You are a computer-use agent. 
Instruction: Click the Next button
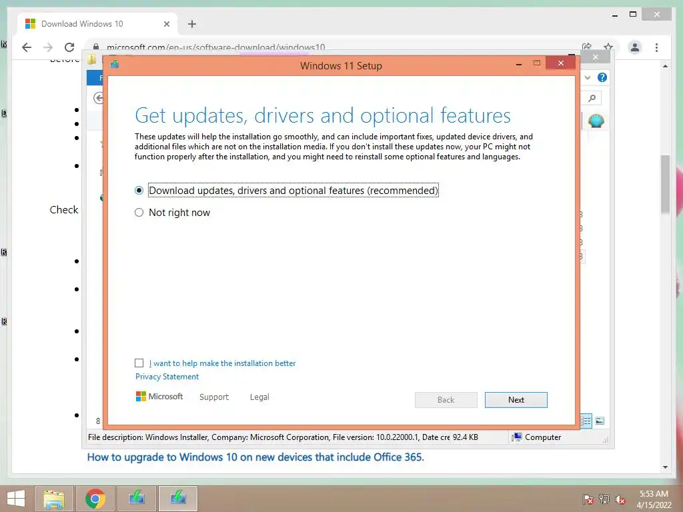pos(516,400)
